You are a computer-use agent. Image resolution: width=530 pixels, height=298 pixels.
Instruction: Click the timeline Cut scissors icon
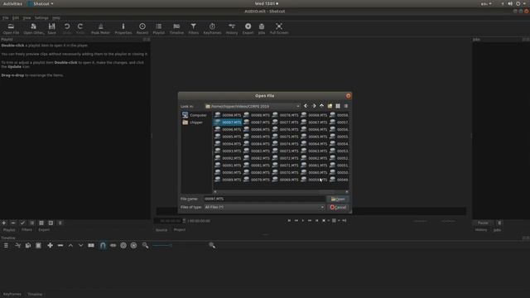(x=18, y=245)
